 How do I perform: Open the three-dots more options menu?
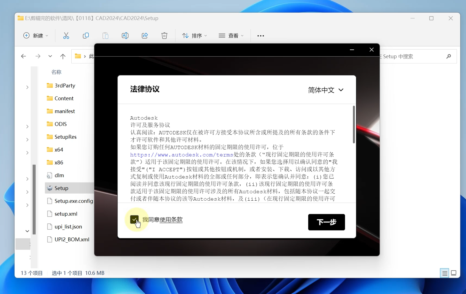tap(261, 36)
